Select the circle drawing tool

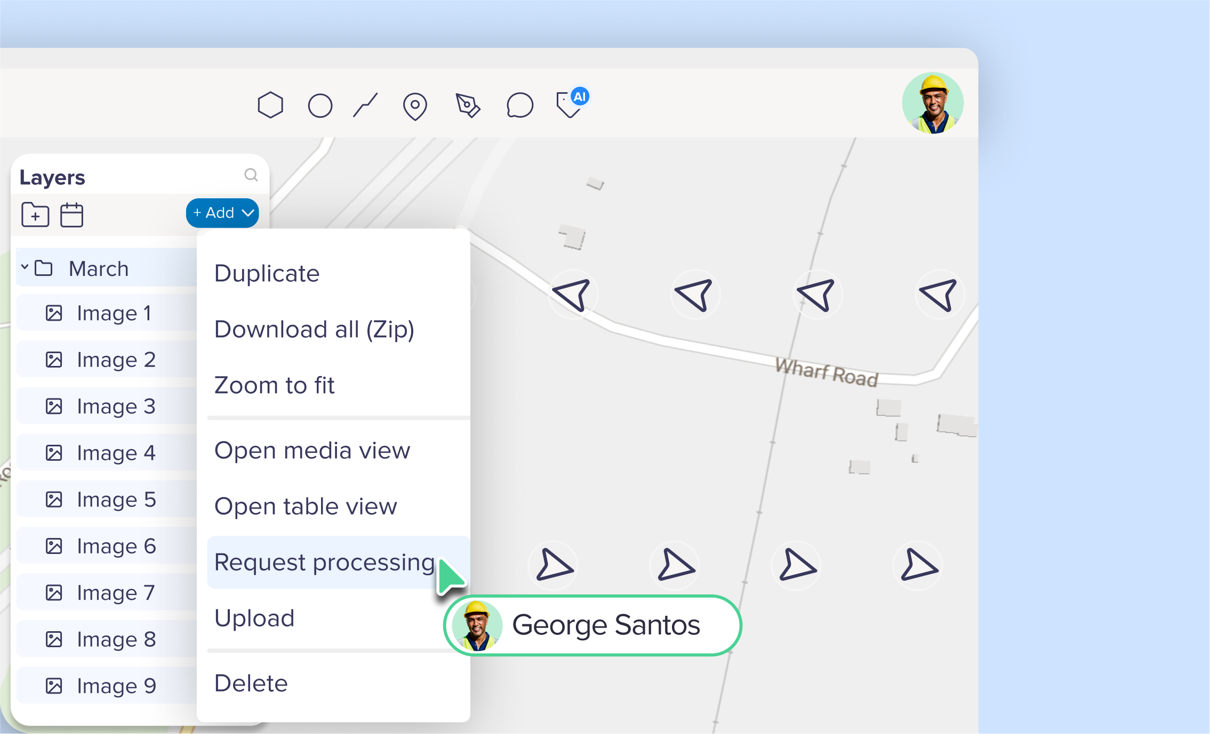point(320,105)
